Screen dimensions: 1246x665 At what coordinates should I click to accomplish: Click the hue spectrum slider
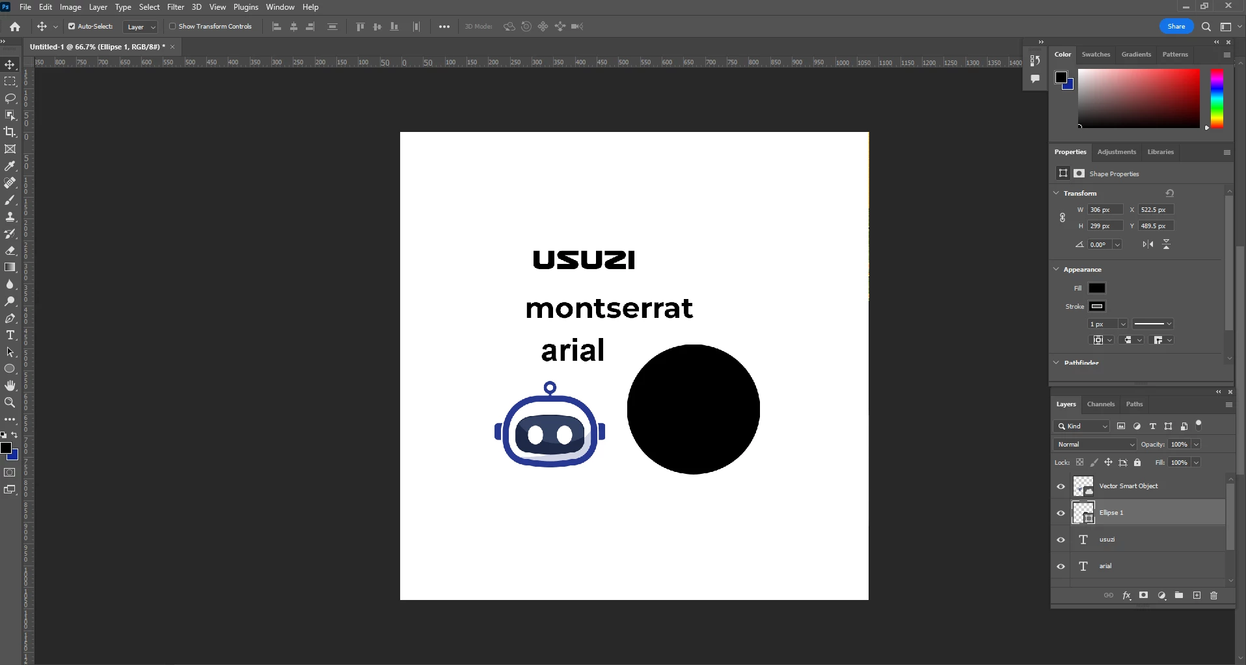tap(1217, 99)
